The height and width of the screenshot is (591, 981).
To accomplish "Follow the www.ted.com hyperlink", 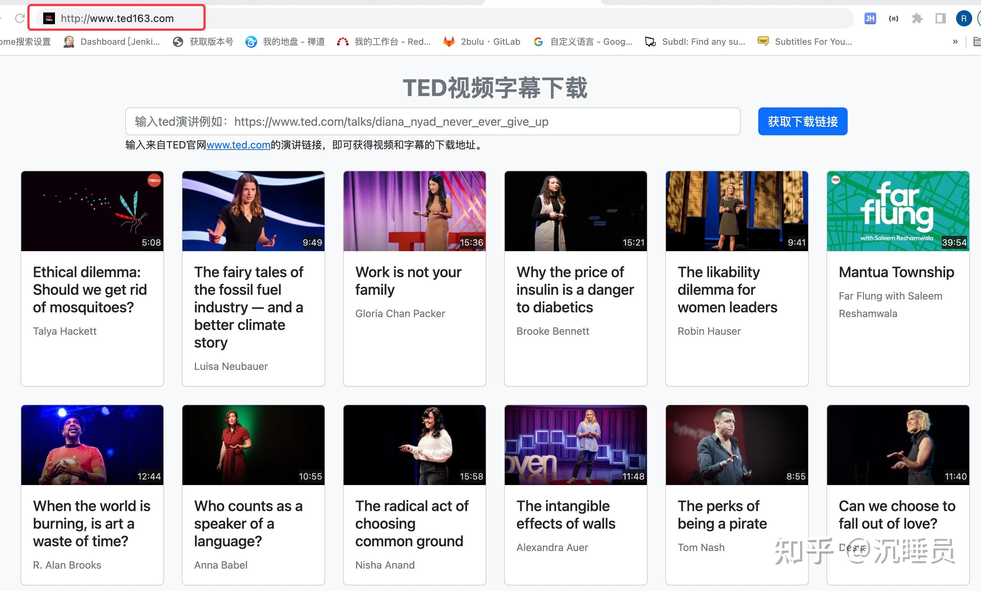I will (238, 145).
